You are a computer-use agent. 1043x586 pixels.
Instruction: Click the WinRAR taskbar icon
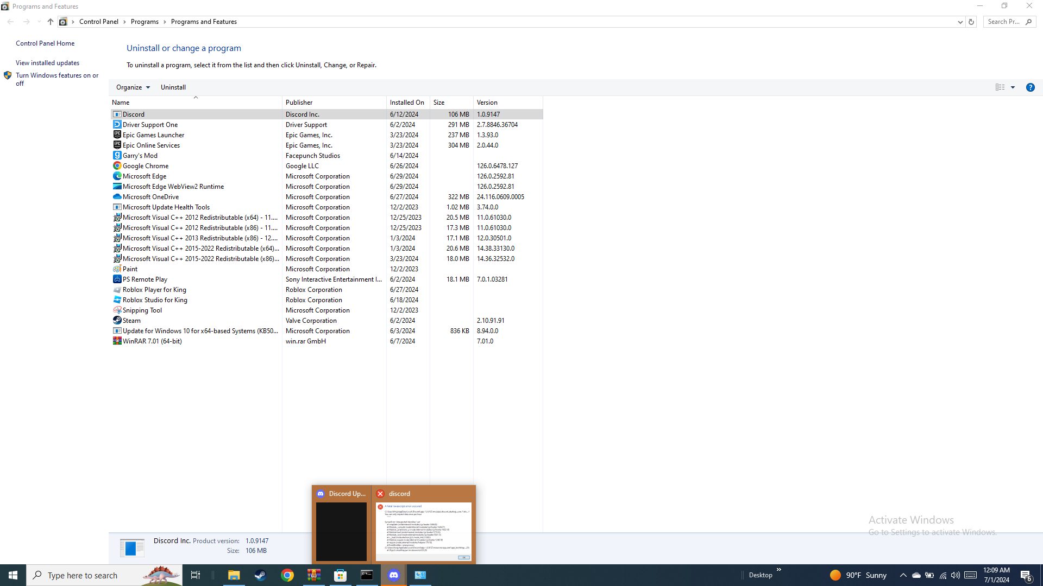click(313, 575)
